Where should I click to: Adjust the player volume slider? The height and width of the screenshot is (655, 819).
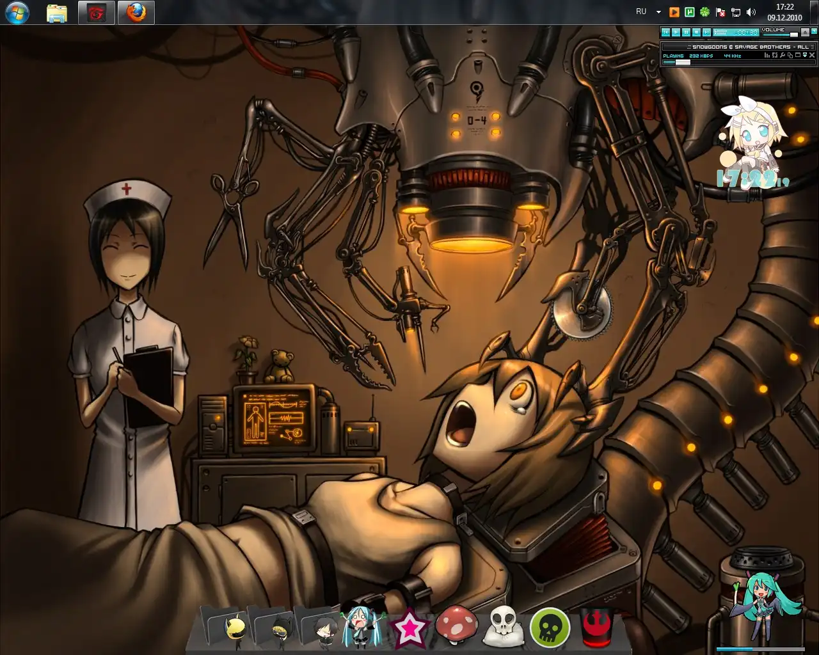tap(793, 35)
